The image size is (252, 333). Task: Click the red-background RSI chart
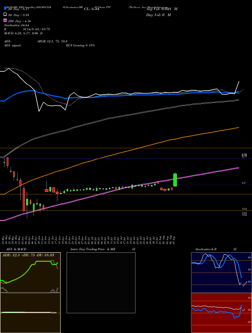(221, 313)
